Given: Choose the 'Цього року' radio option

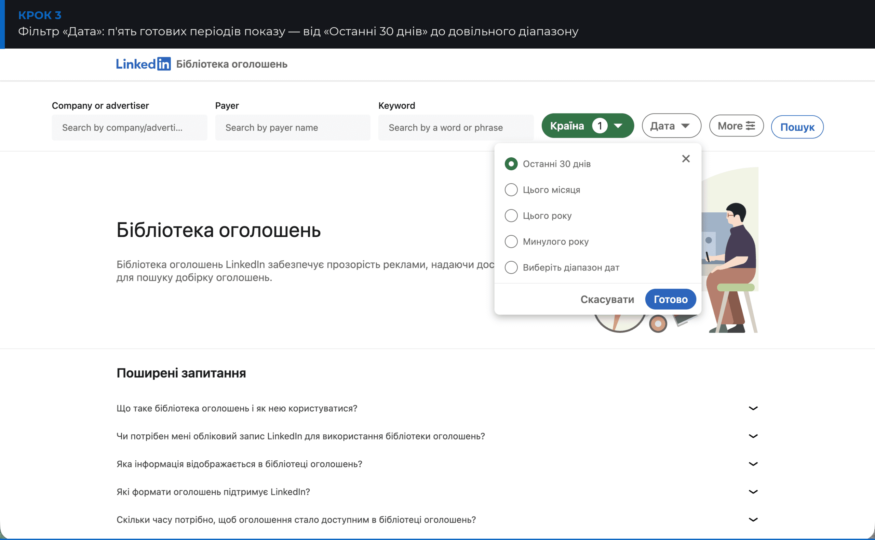Looking at the screenshot, I should (x=511, y=216).
